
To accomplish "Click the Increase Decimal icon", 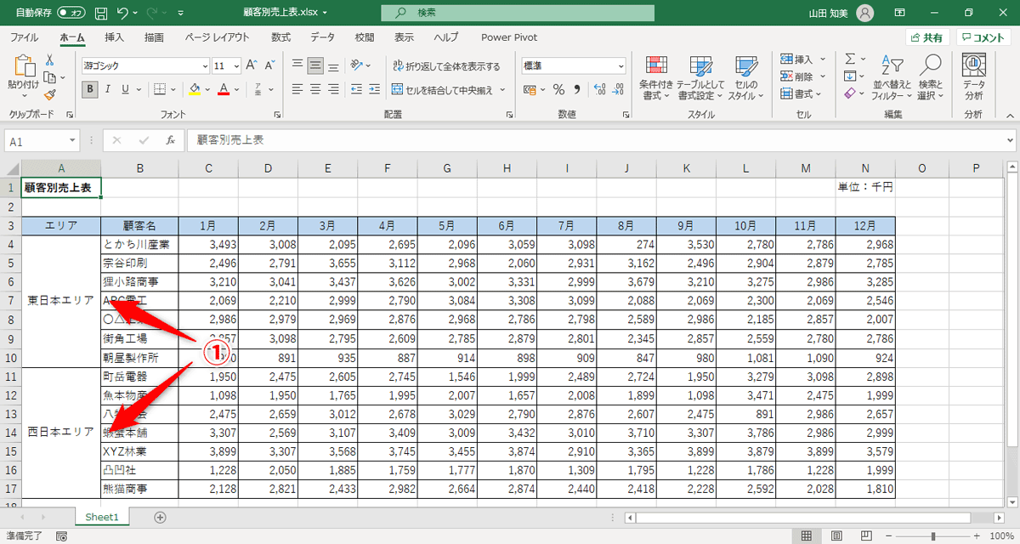I will click(598, 89).
